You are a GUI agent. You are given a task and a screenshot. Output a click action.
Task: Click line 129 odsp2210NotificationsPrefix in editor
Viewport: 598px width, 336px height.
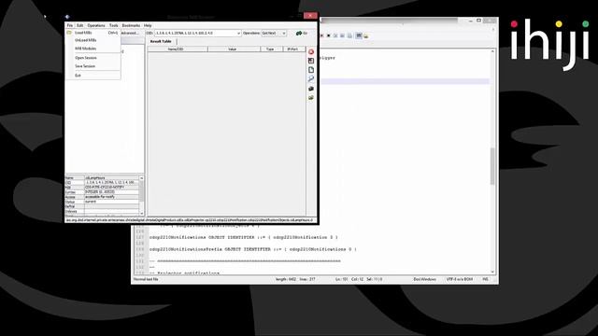pos(253,249)
